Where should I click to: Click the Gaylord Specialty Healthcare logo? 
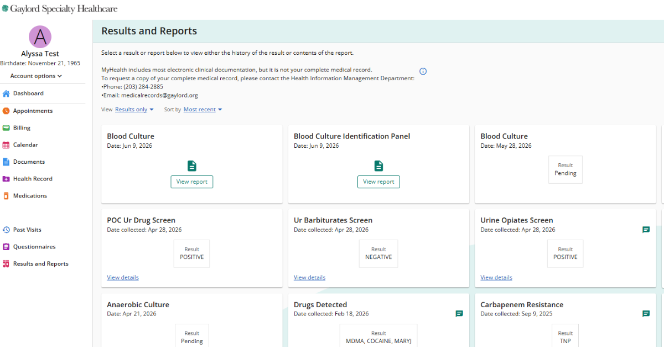(60, 9)
